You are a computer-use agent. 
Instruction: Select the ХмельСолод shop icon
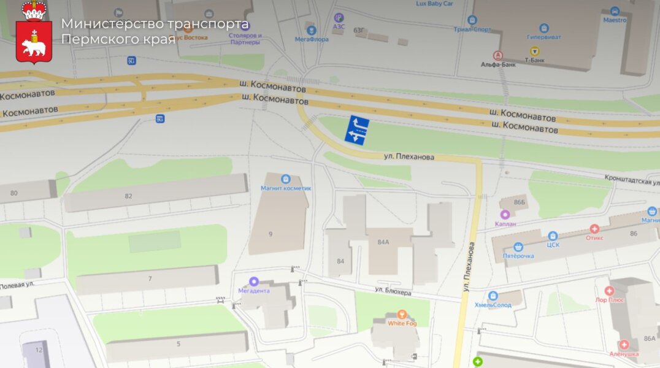(493, 296)
